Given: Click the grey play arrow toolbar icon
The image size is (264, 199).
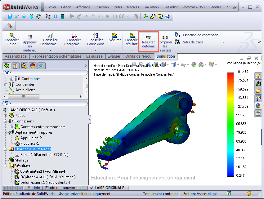Looking at the screenshot, I should pyautogui.click(x=72, y=16).
